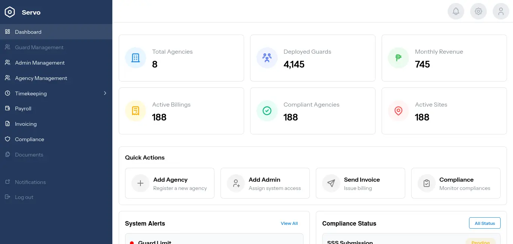Click the Monthly Revenue peso icon
The image size is (513, 244).
pos(398,58)
